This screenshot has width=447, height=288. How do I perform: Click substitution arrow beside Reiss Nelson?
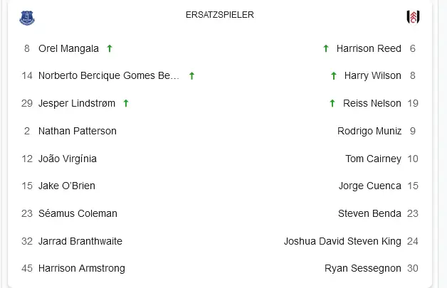[x=332, y=103]
